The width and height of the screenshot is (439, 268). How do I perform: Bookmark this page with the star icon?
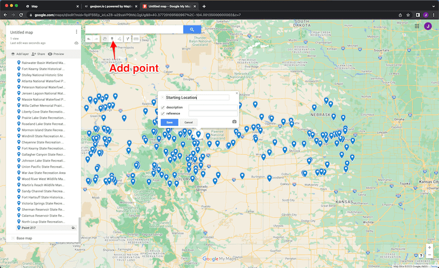pos(408,15)
